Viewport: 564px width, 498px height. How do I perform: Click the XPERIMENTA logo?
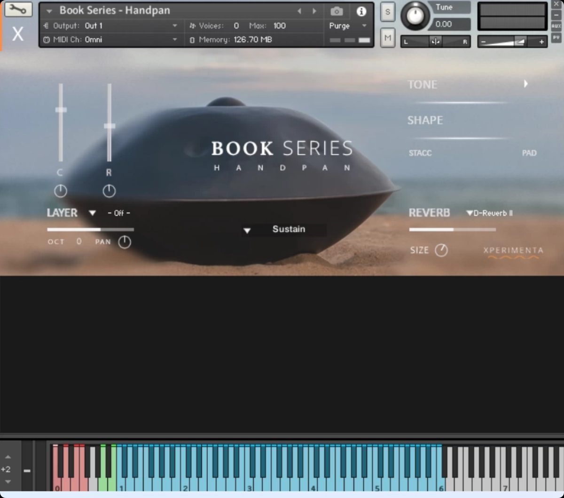pyautogui.click(x=513, y=252)
